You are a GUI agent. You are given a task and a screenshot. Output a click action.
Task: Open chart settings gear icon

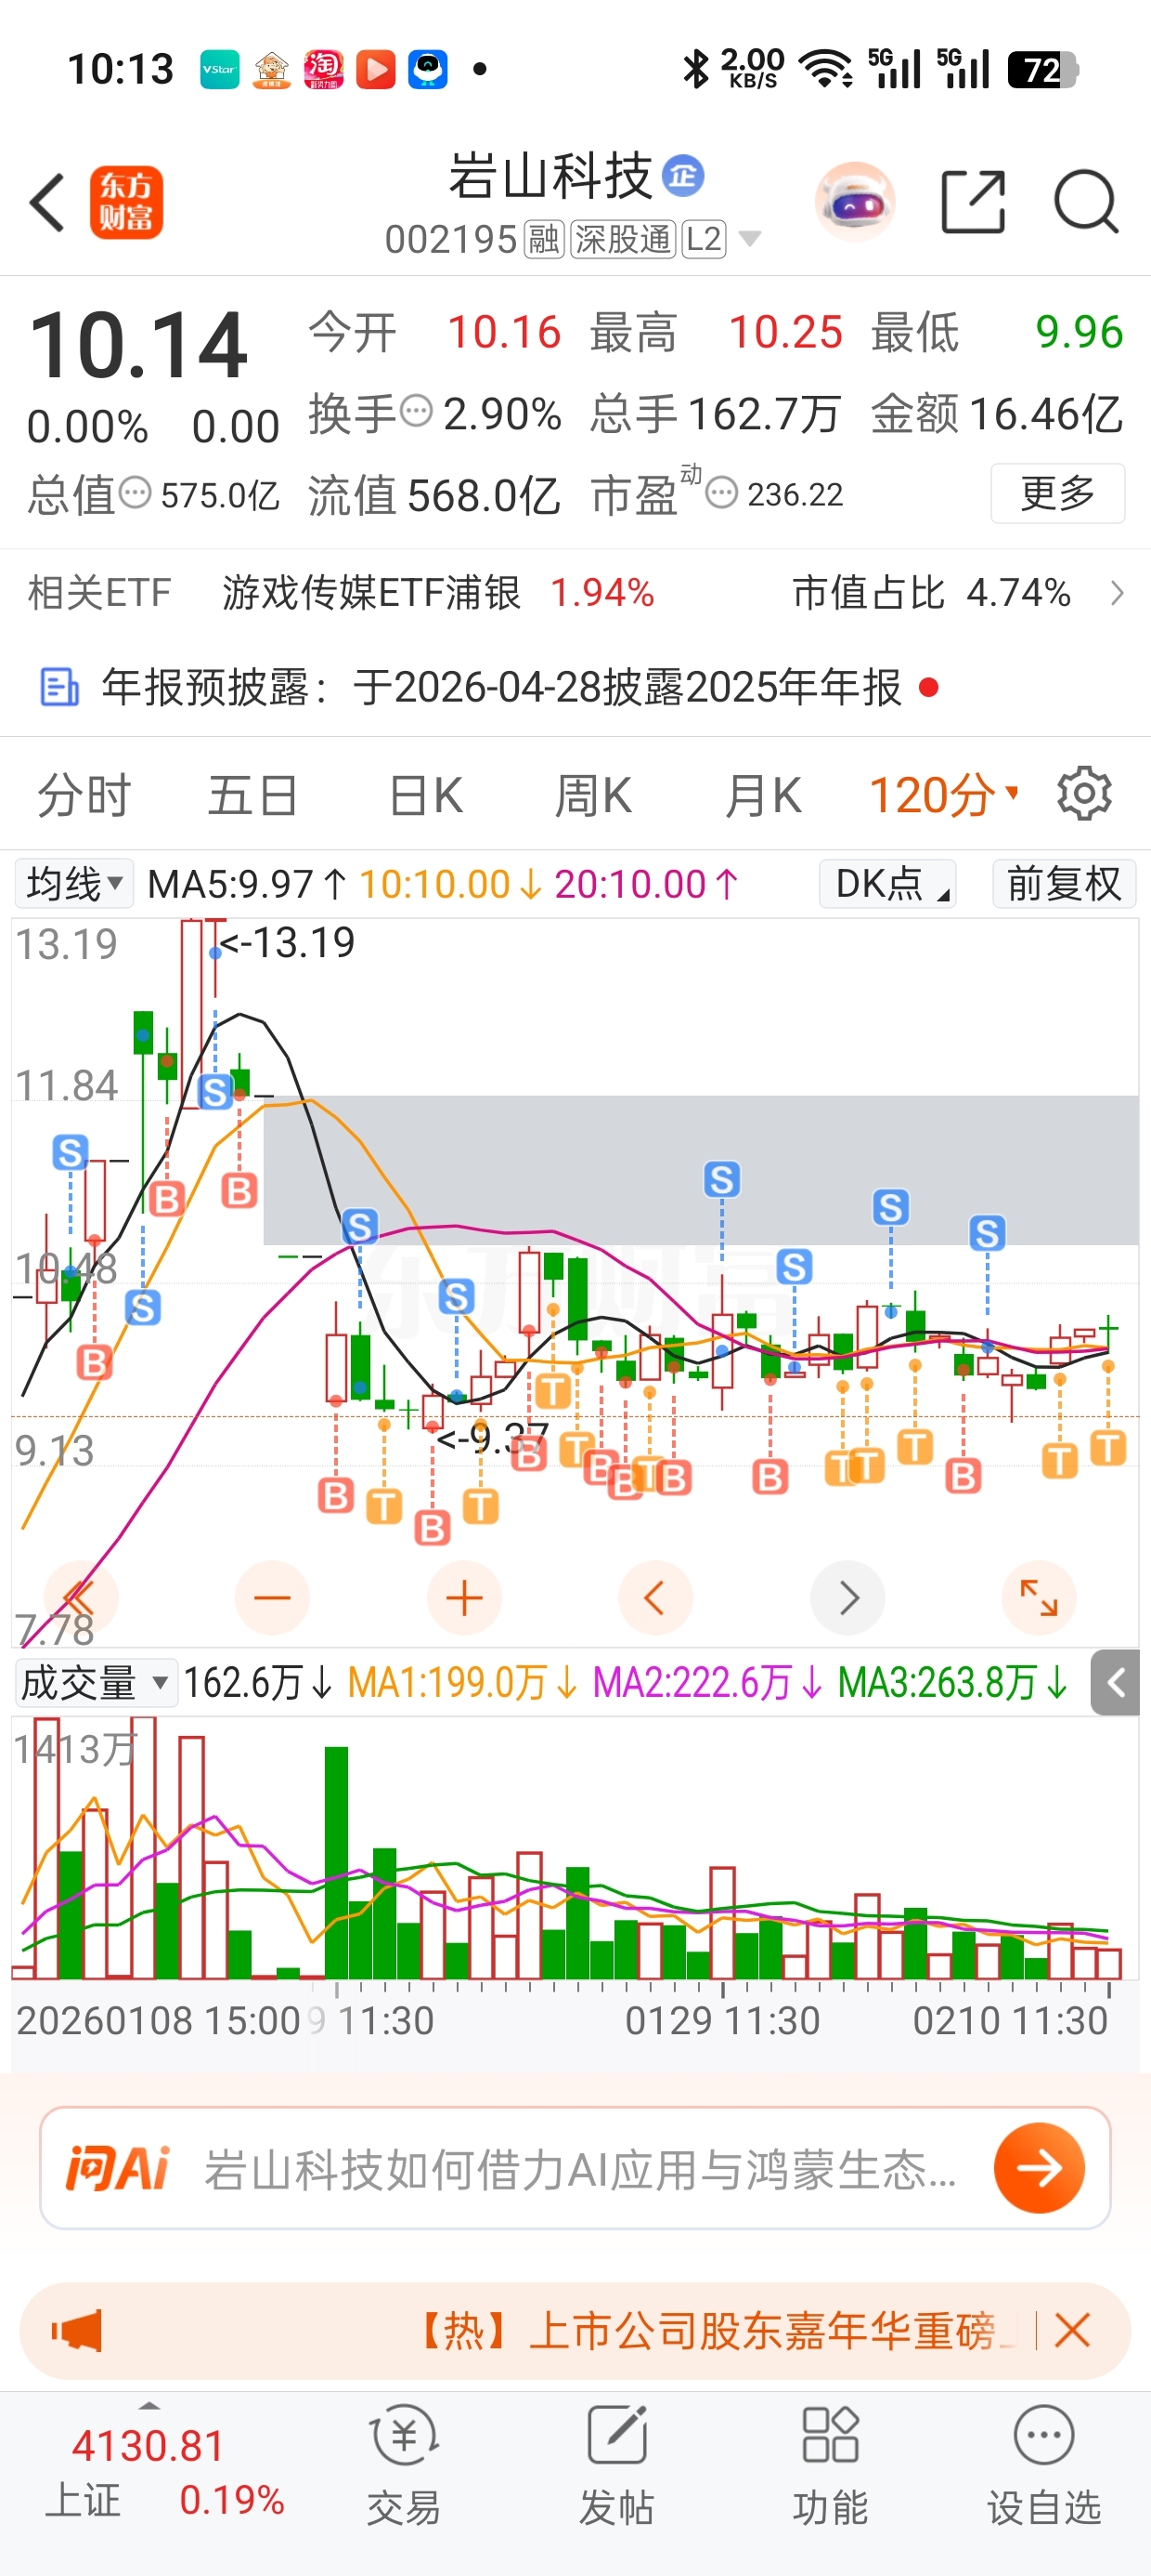tap(1084, 795)
